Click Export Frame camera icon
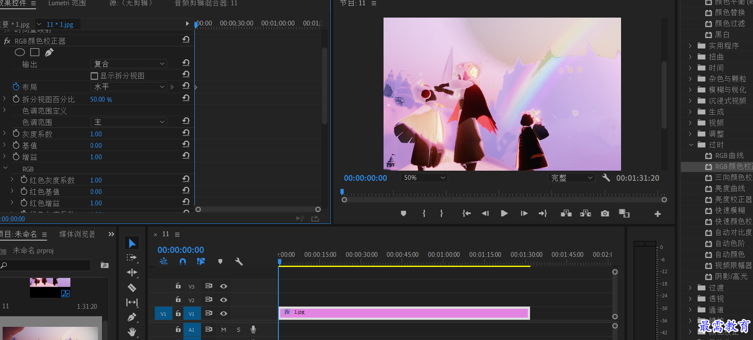The image size is (753, 340). click(605, 213)
